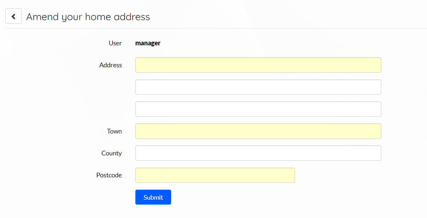427x218 pixels.
Task: Go back using the chevron arrow button
Action: pyautogui.click(x=13, y=16)
